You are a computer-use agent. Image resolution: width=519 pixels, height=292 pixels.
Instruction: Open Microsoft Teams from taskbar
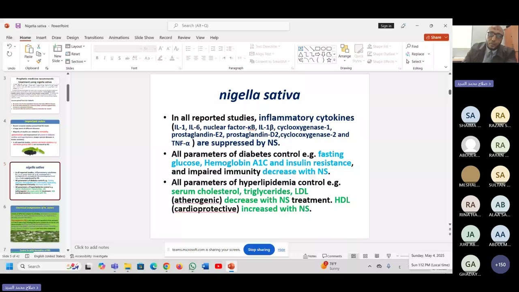point(114,266)
